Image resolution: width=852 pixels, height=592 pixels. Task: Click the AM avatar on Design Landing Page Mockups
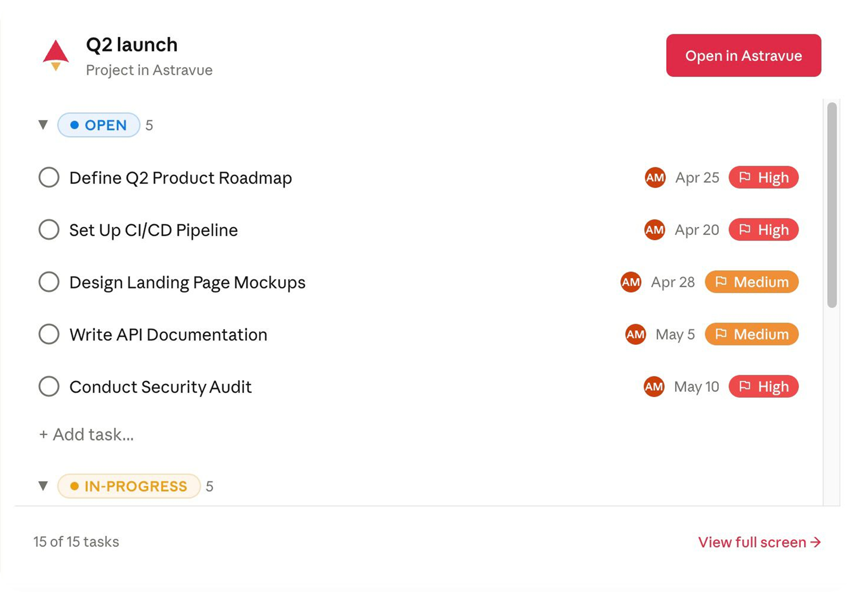click(x=631, y=282)
